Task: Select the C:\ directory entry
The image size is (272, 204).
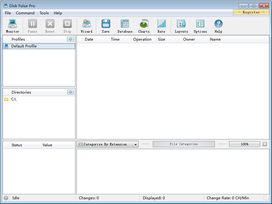Action: [x=14, y=99]
